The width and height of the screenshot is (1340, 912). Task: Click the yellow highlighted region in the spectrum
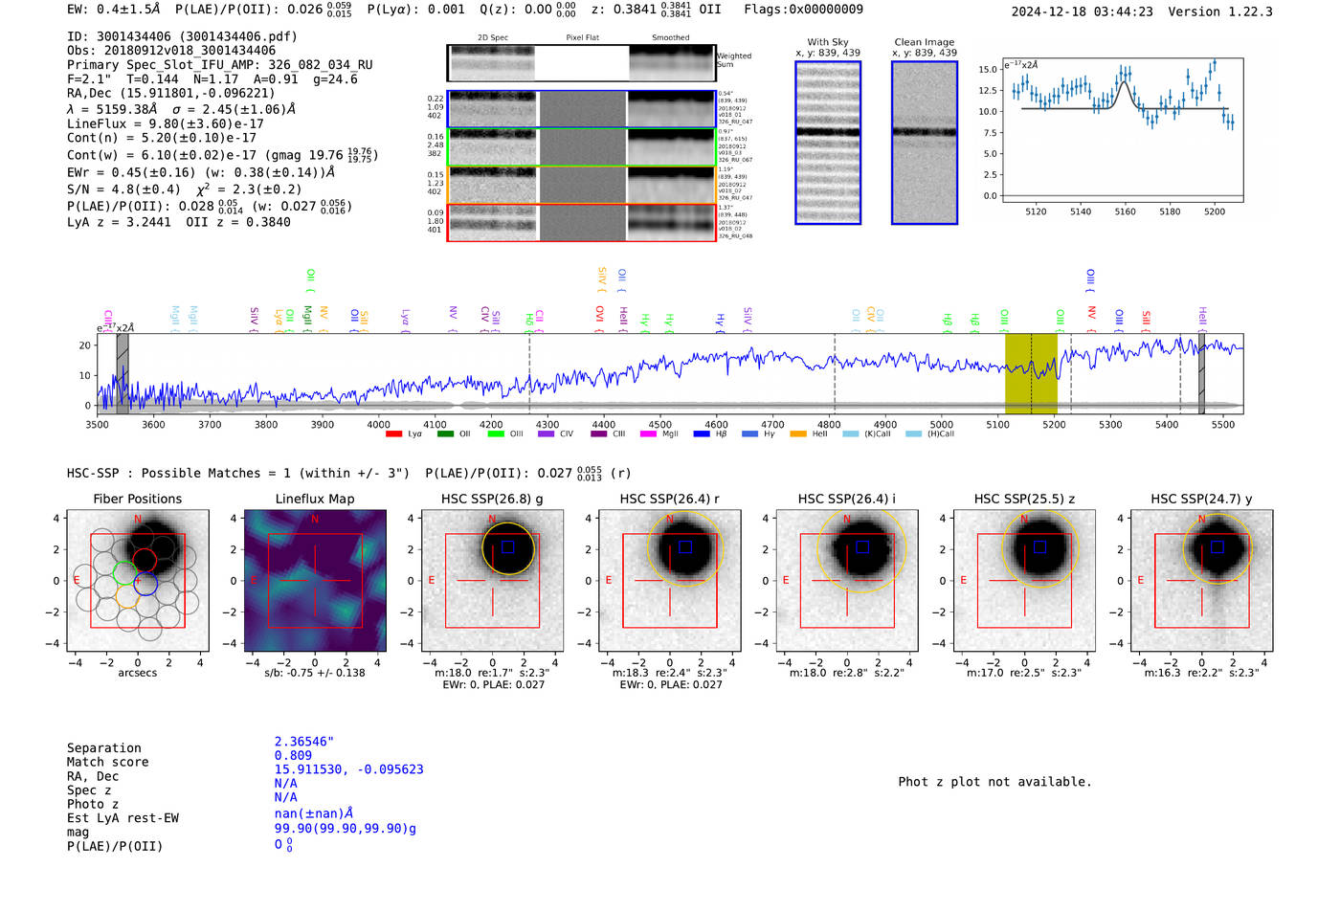[1031, 373]
